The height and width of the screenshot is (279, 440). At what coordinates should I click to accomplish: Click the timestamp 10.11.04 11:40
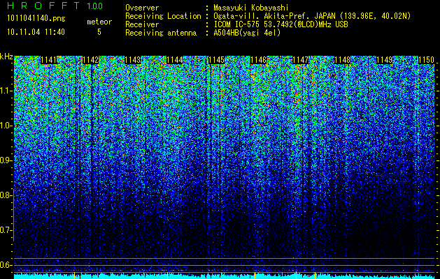coord(36,32)
